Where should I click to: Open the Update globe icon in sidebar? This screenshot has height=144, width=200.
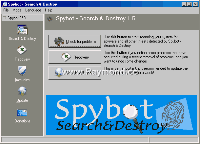coord(22,91)
